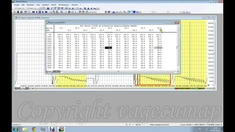Viewport: 235px width, 132px height.
Task: Toggle the solid blue square button
Action: 134,12
